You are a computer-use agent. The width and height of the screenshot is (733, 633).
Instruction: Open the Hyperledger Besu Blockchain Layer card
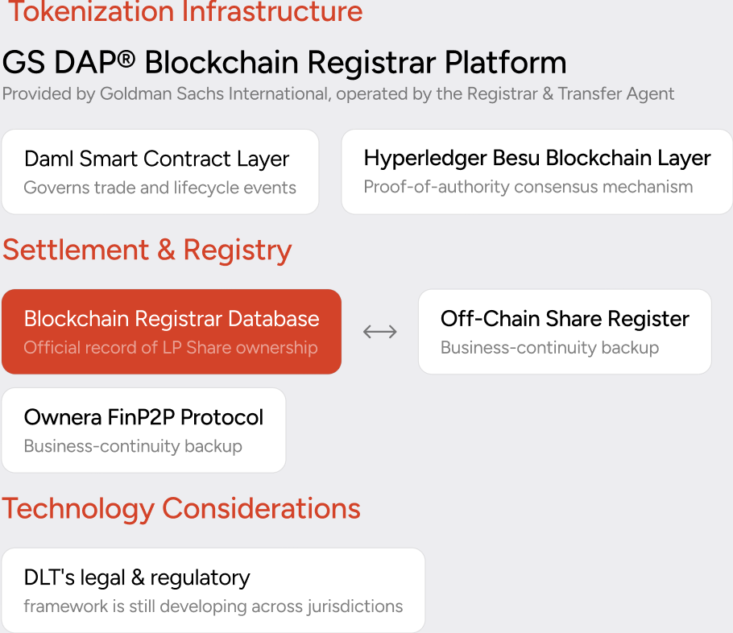(x=537, y=172)
